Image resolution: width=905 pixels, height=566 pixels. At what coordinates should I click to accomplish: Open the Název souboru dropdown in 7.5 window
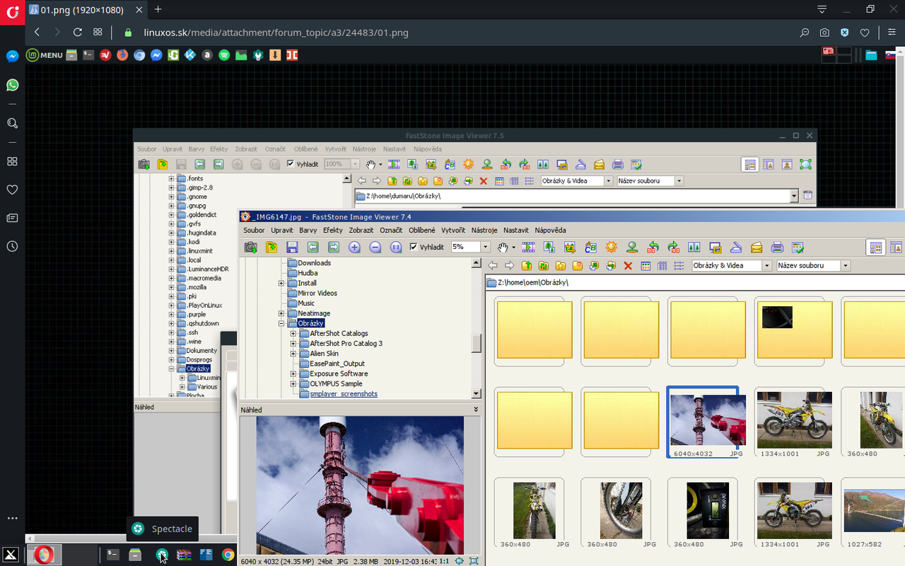(x=679, y=181)
